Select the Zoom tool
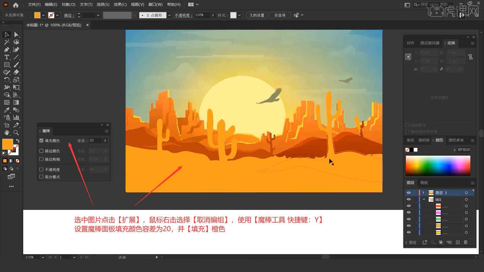This screenshot has height=272, width=484. [x=16, y=133]
